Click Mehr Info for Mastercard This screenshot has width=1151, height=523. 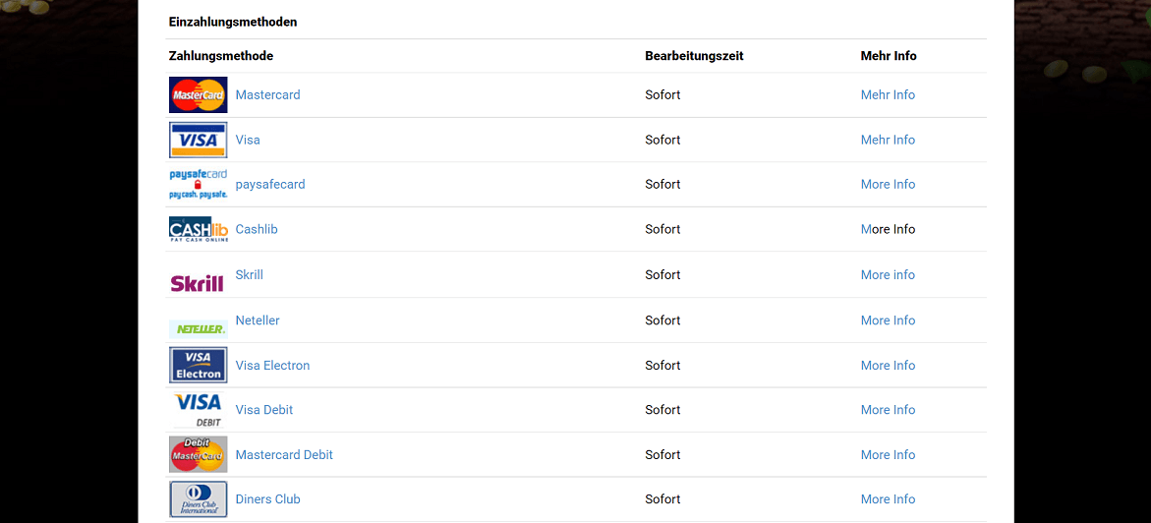(x=888, y=95)
